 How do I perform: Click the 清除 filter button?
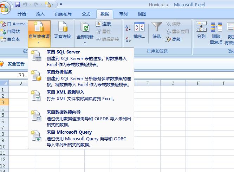coord(174,24)
